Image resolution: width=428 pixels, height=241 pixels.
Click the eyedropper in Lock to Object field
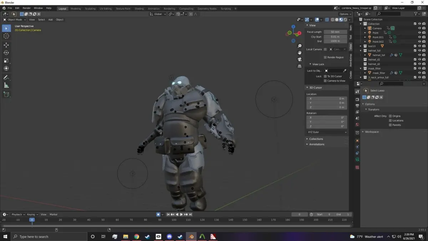pyautogui.click(x=345, y=71)
